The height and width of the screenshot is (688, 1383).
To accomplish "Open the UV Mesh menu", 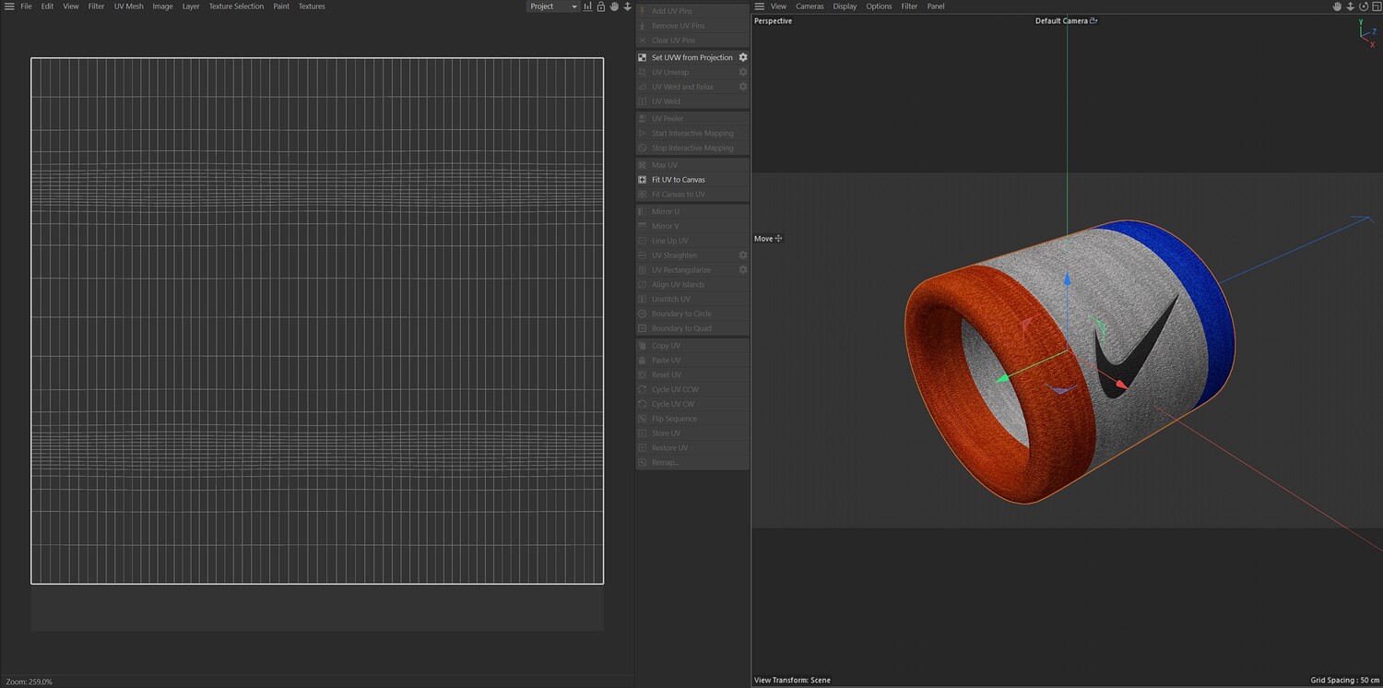I will [x=129, y=6].
